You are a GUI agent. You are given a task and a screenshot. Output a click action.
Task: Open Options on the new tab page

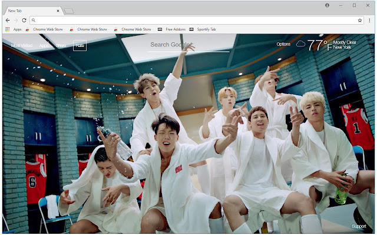(283, 44)
